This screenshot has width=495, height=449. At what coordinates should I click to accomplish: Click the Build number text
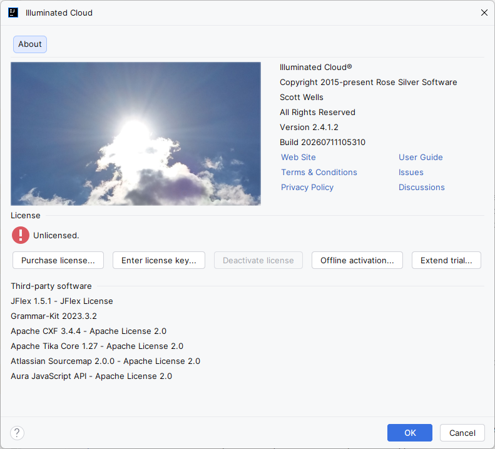coord(322,143)
